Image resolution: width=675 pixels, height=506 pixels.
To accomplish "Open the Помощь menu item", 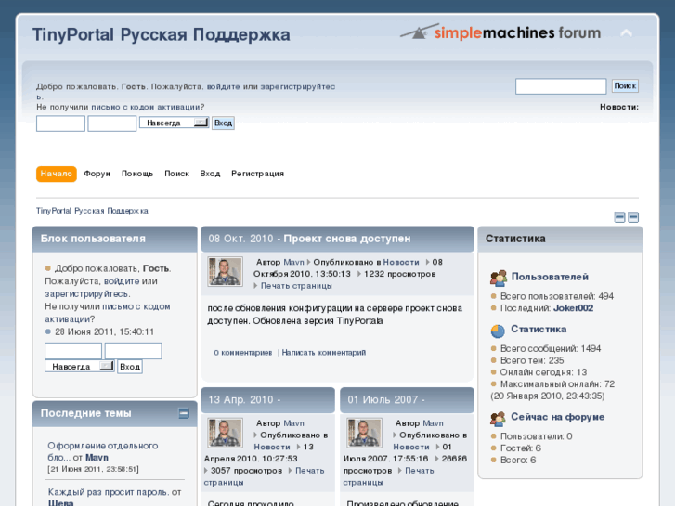I will point(137,174).
